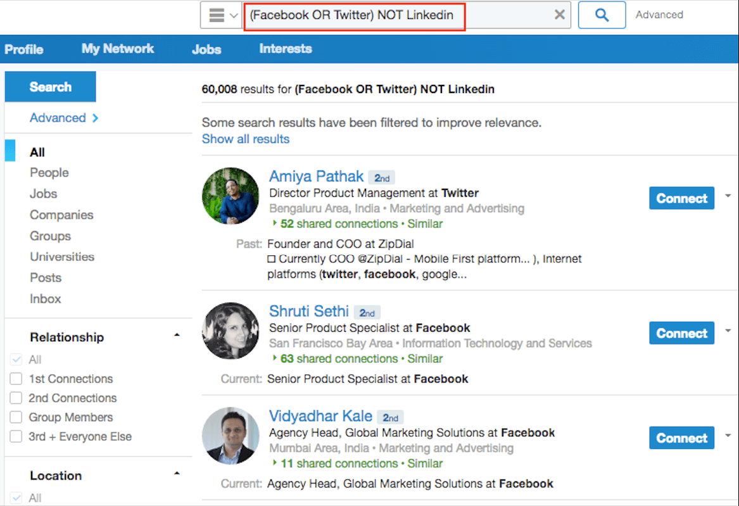Open the Interests menu
The image size is (739, 506).
click(x=286, y=49)
